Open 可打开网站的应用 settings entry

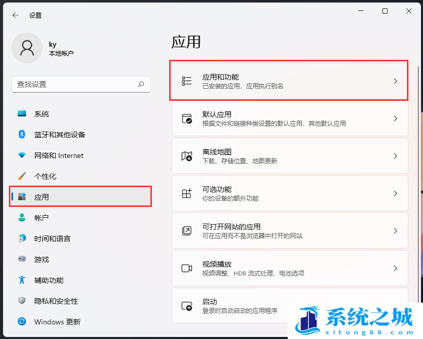pyautogui.click(x=289, y=231)
